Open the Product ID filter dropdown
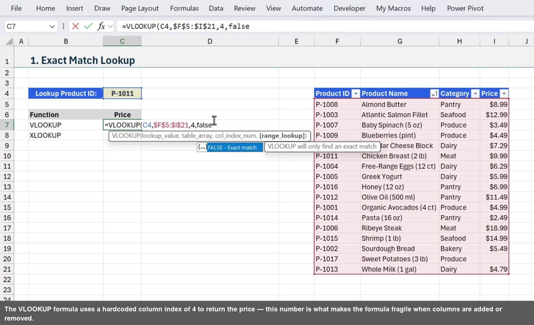This screenshot has width=534, height=325. pos(356,94)
